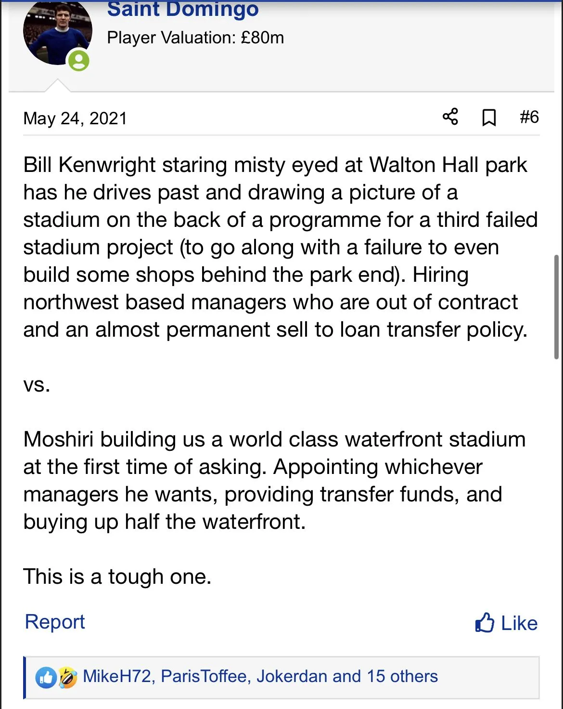Click the Player Valuation: £80m text

pyautogui.click(x=195, y=38)
